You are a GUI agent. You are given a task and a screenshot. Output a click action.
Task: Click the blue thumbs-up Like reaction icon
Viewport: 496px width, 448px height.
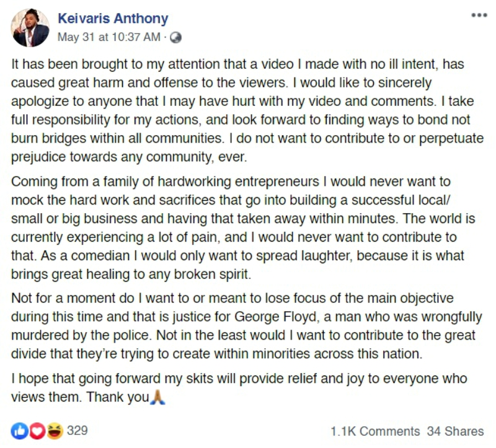(20, 431)
